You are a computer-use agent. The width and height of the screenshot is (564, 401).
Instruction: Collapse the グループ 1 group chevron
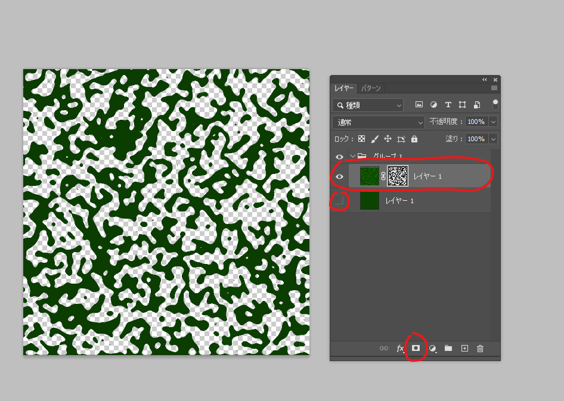(x=352, y=156)
